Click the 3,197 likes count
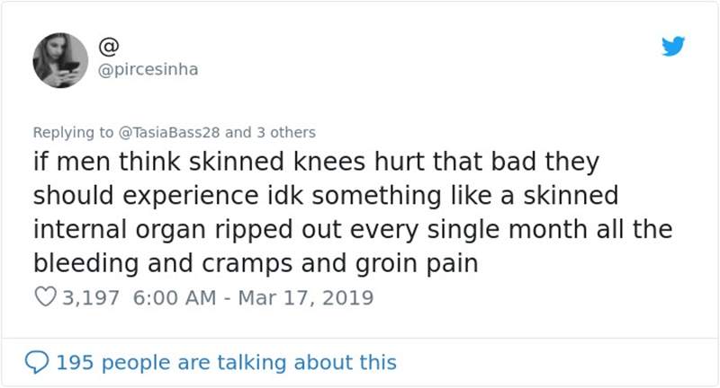 pyautogui.click(x=91, y=297)
